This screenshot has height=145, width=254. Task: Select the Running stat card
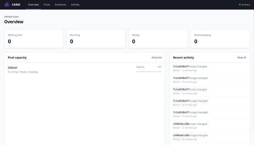point(96,39)
